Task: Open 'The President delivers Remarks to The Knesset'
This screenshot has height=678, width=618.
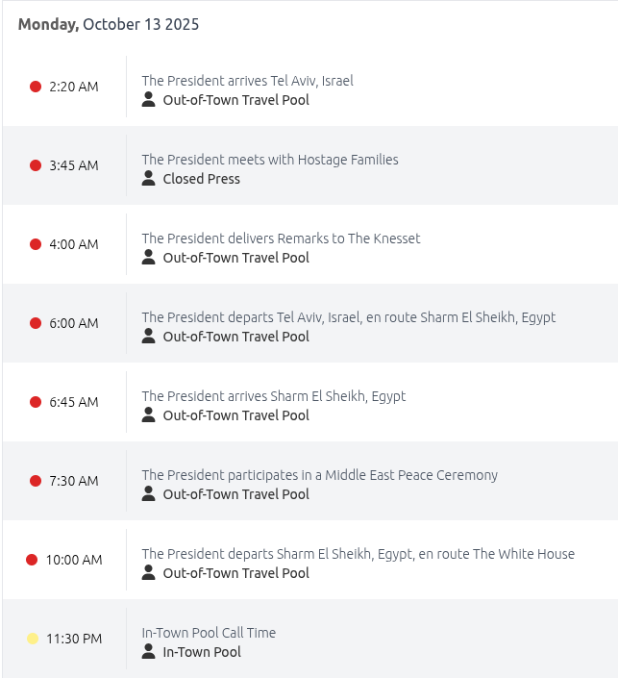Action: click(x=281, y=239)
